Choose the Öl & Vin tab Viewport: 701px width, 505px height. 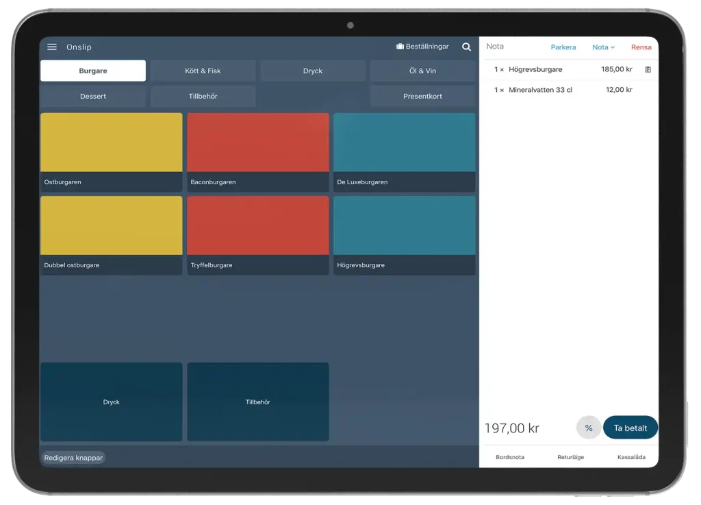(422, 71)
